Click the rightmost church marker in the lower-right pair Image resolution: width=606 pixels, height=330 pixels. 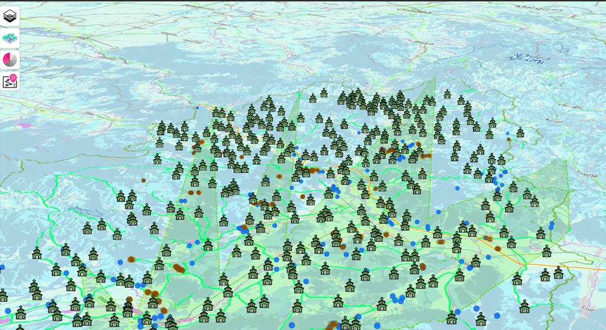click(558, 273)
